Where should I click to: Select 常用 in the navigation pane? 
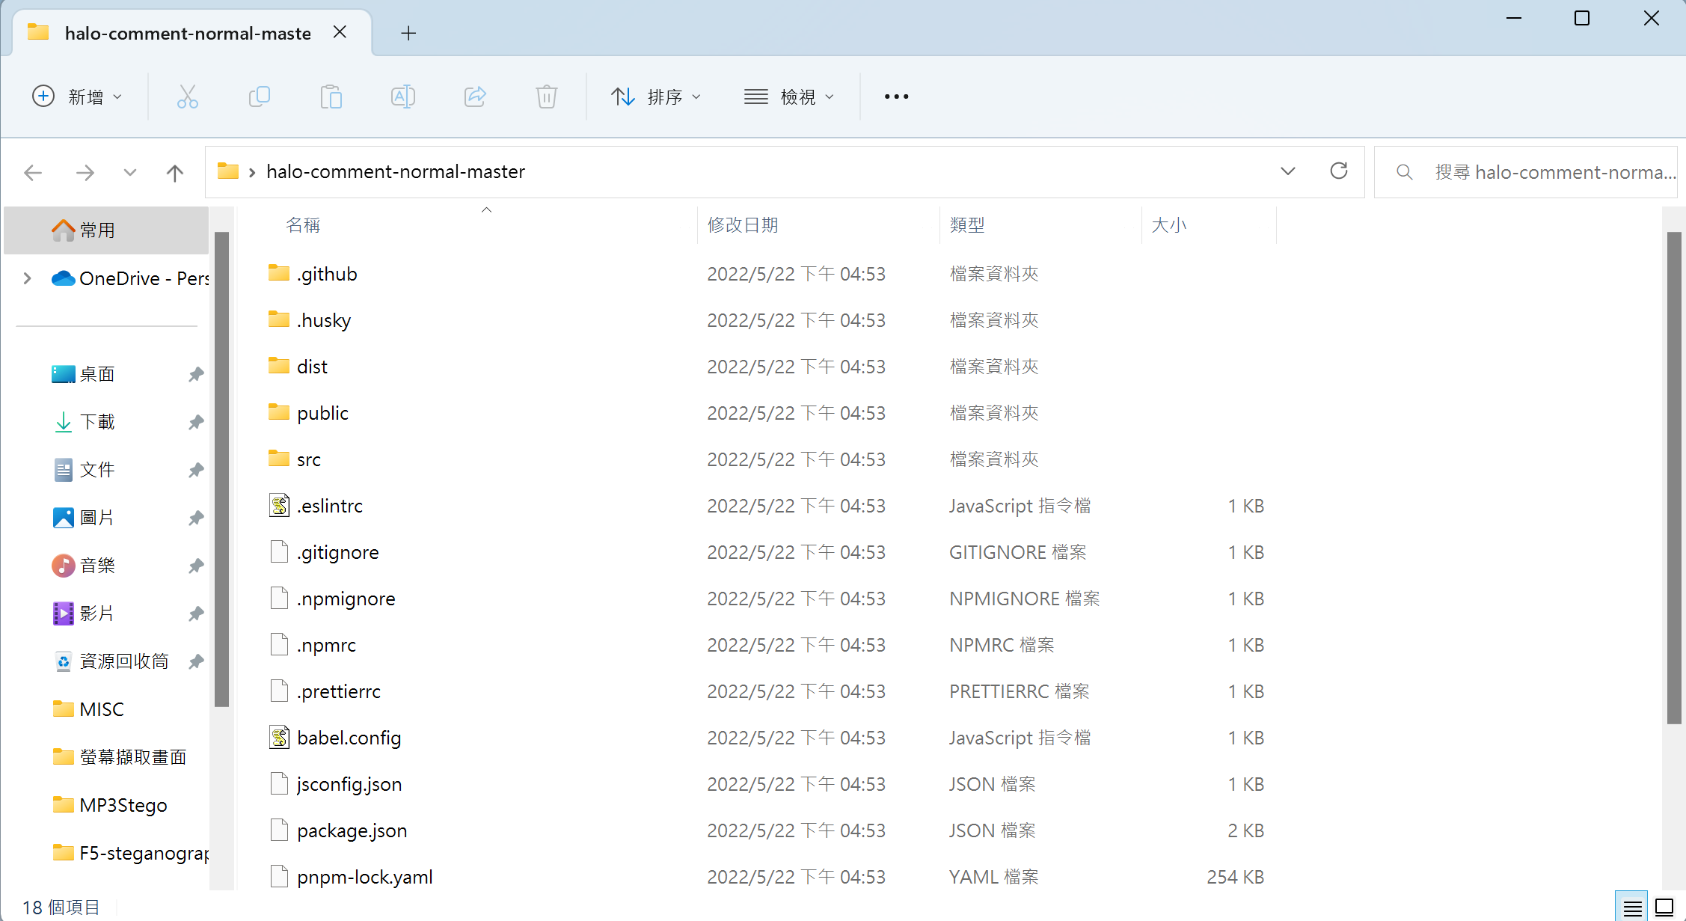(x=106, y=230)
